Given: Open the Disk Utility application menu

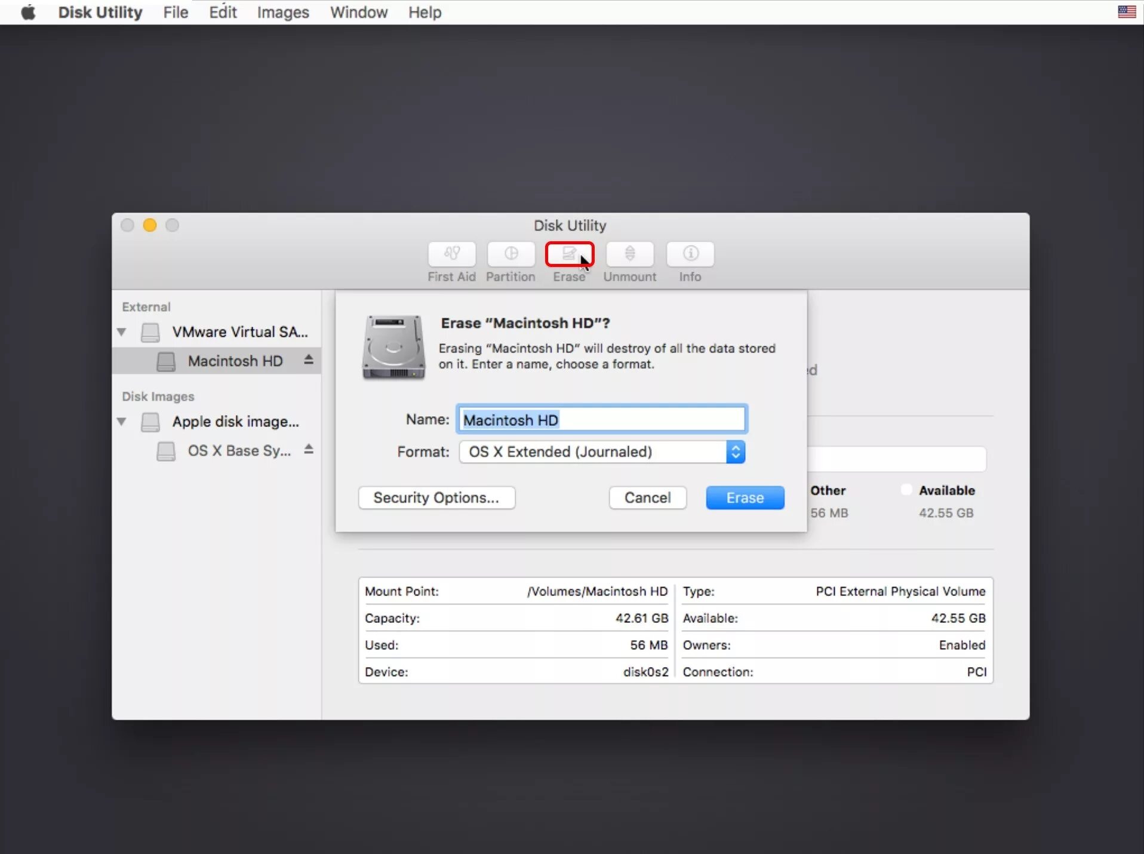Looking at the screenshot, I should pyautogui.click(x=100, y=12).
